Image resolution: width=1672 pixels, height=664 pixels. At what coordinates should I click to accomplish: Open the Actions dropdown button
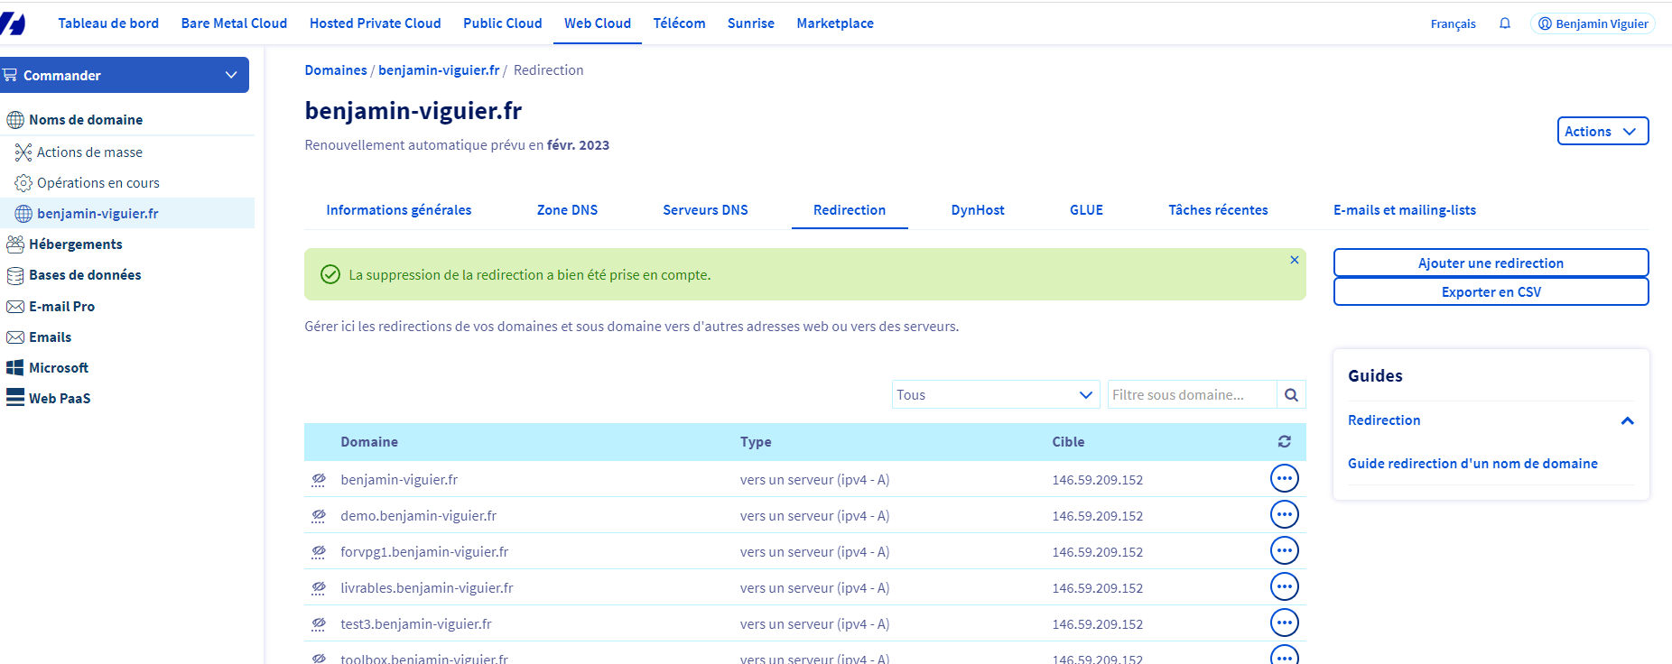[x=1602, y=132]
